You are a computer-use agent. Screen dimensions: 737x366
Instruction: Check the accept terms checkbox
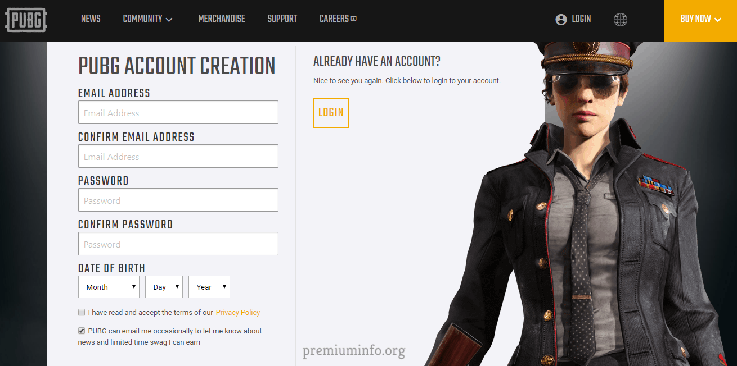[x=82, y=312]
